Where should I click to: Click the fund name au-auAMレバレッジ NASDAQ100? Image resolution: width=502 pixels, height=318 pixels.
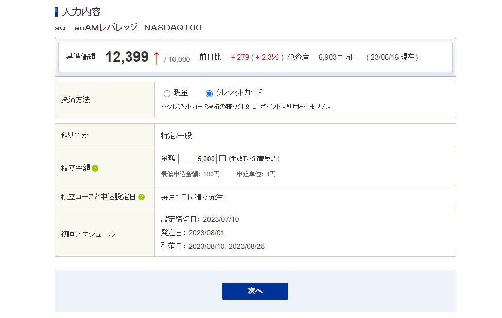(128, 28)
